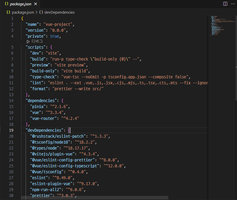Click the "npm-run-all2" key
Image resolution: width=237 pixels, height=200 pixels.
pyautogui.click(x=46, y=190)
